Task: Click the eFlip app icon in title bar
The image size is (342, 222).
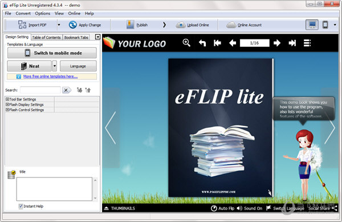Action: pos(5,5)
